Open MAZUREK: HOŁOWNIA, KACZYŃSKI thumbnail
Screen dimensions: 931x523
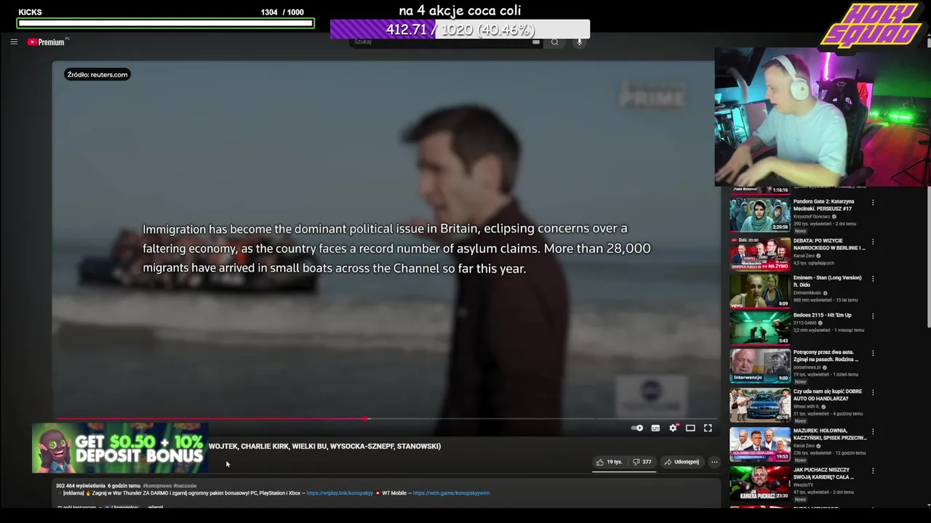coord(760,445)
